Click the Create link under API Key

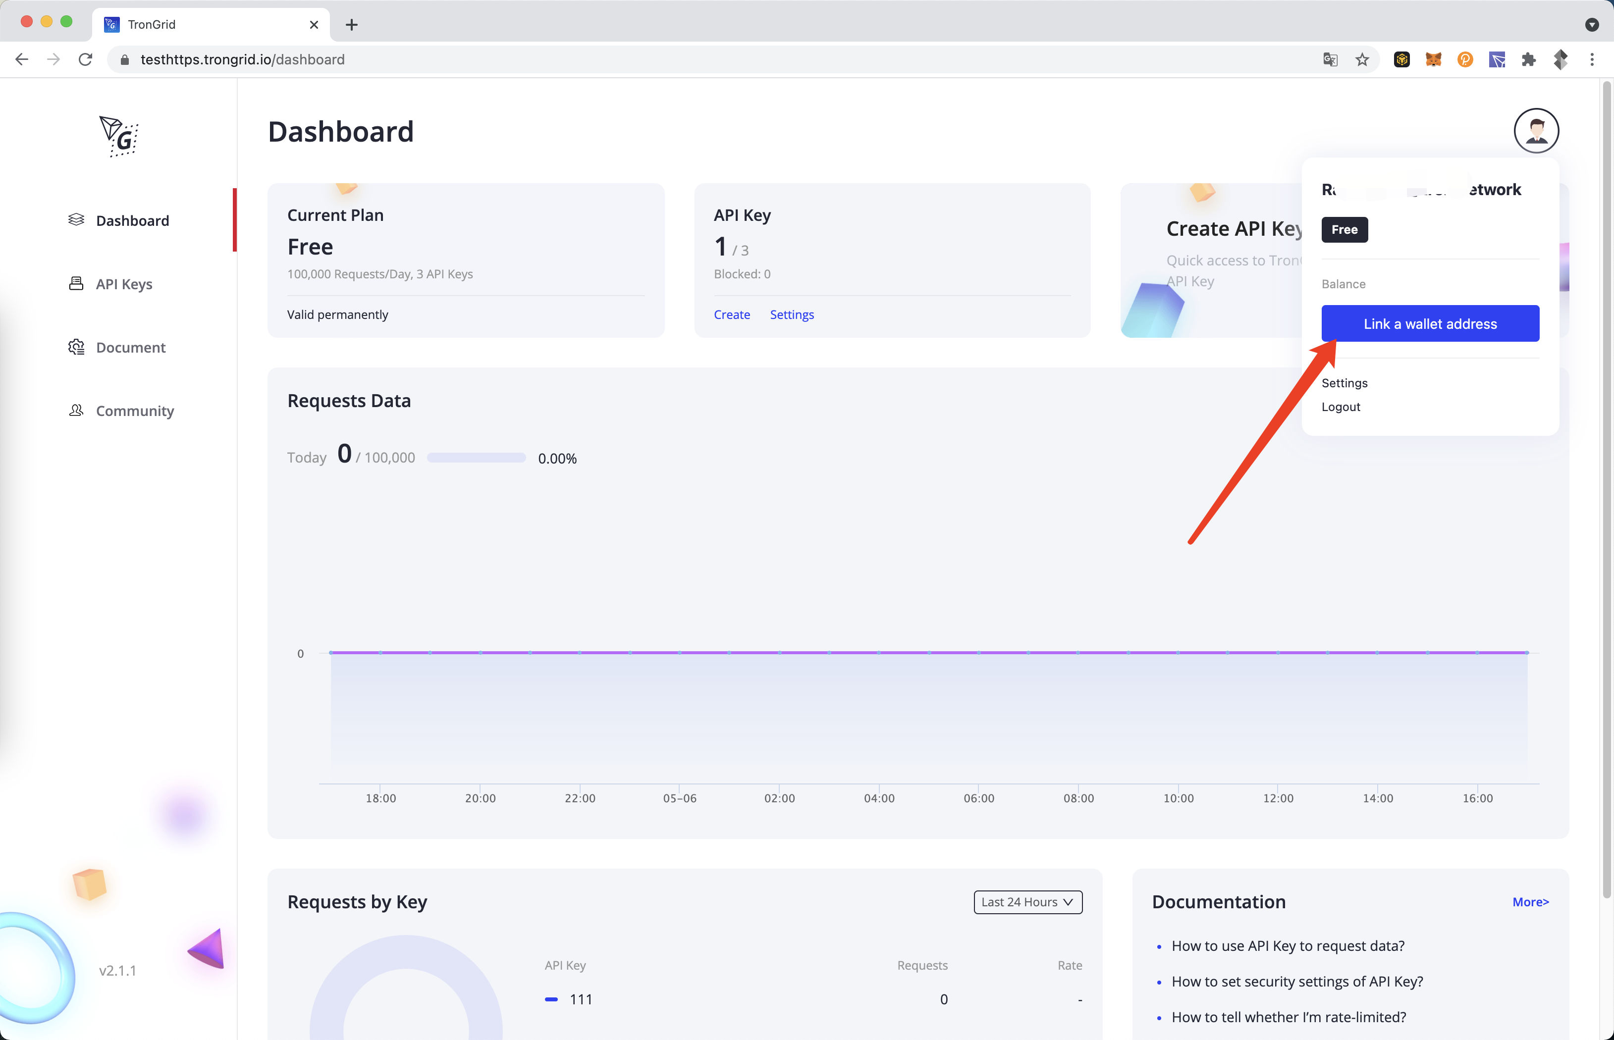pos(731,314)
